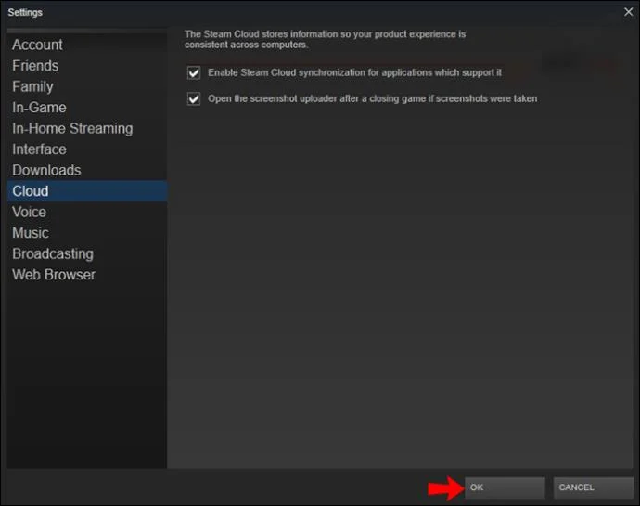Toggle Enable Steam Cloud synchronization checkbox
Screen dimensions: 640x506
pos(194,72)
